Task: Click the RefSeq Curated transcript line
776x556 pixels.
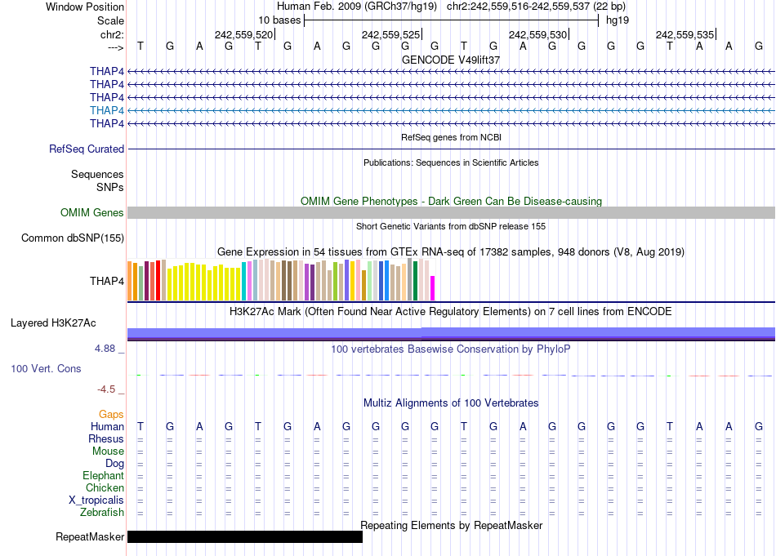Action: coord(452,149)
